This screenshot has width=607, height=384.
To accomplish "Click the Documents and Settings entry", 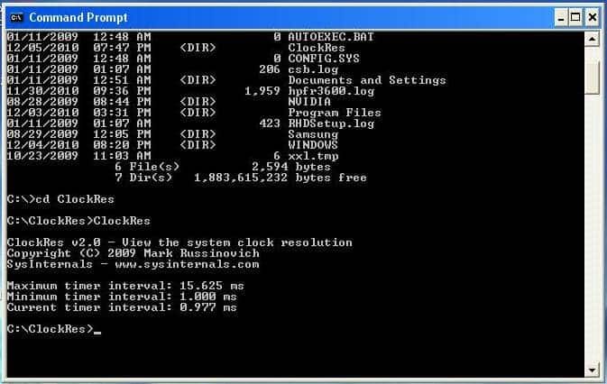I will [367, 80].
